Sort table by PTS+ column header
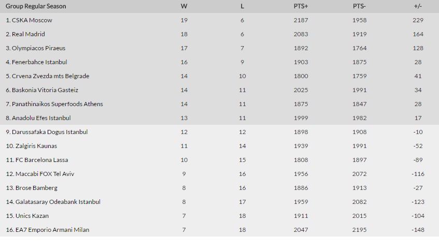Image resolution: width=439 pixels, height=250 pixels. tap(301, 6)
